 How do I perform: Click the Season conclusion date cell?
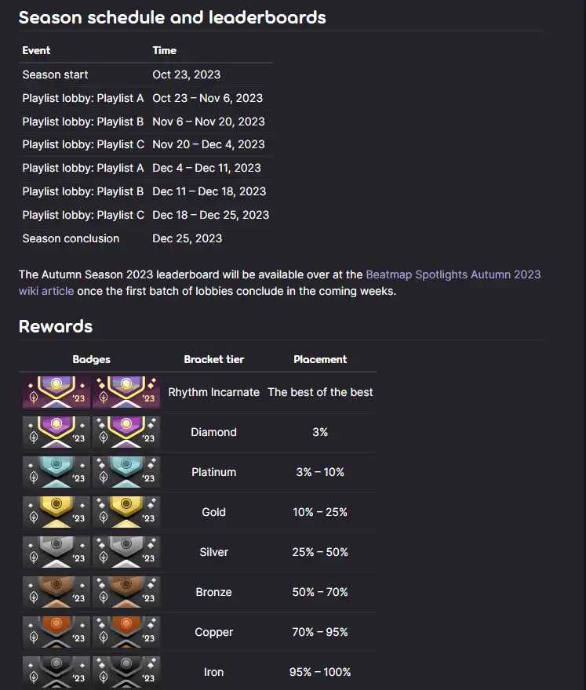(187, 238)
